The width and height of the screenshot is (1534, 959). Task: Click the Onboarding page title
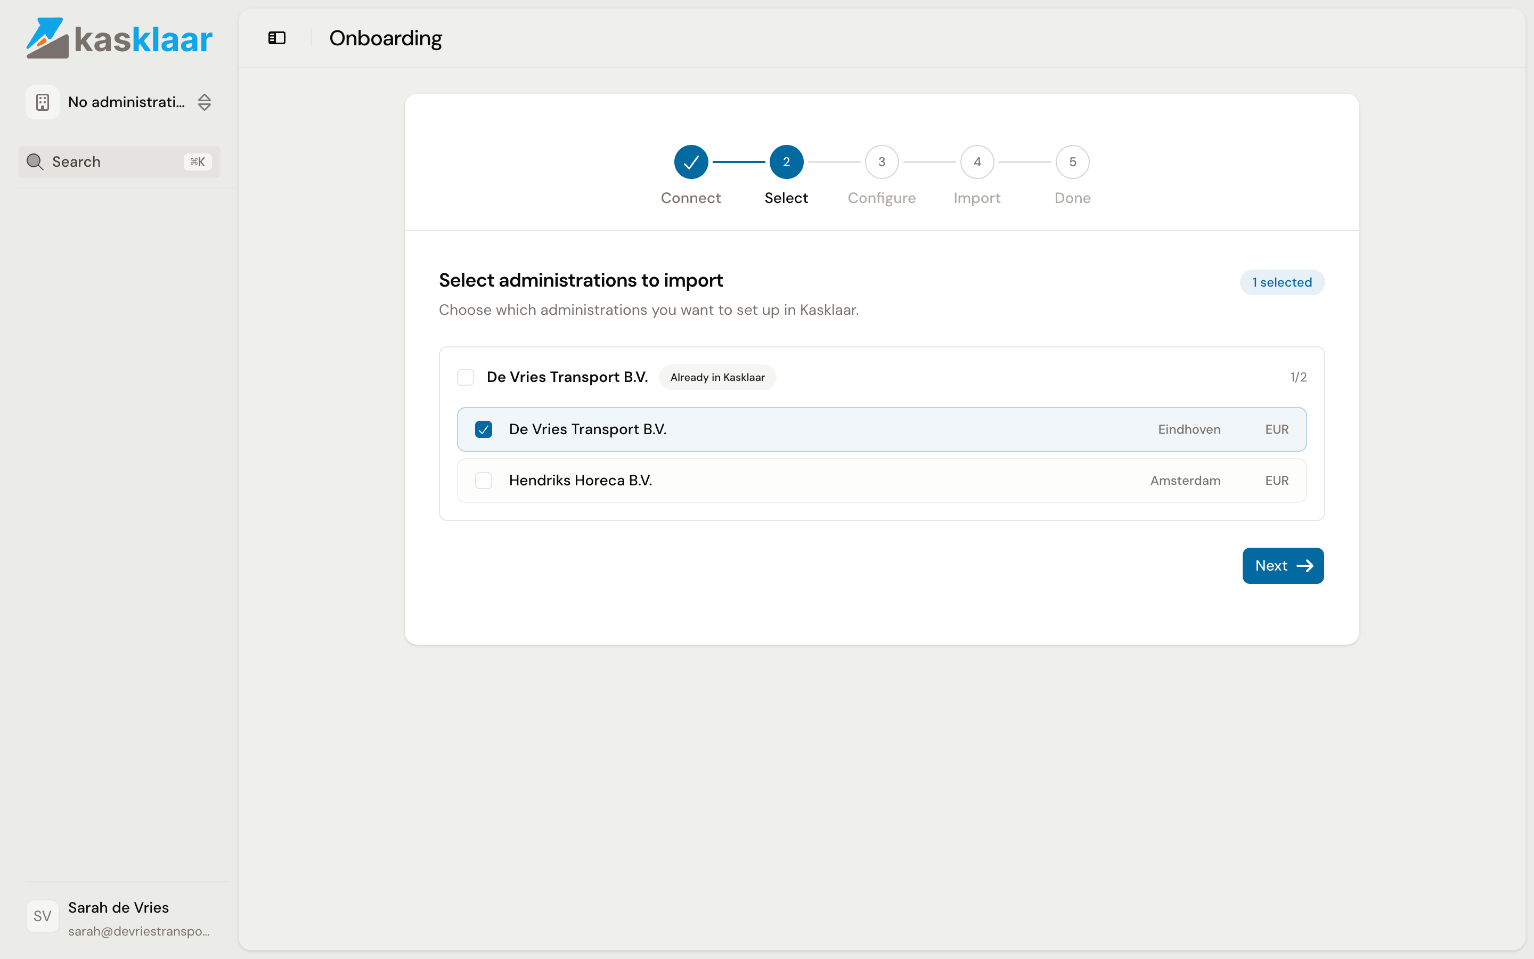pyautogui.click(x=386, y=39)
